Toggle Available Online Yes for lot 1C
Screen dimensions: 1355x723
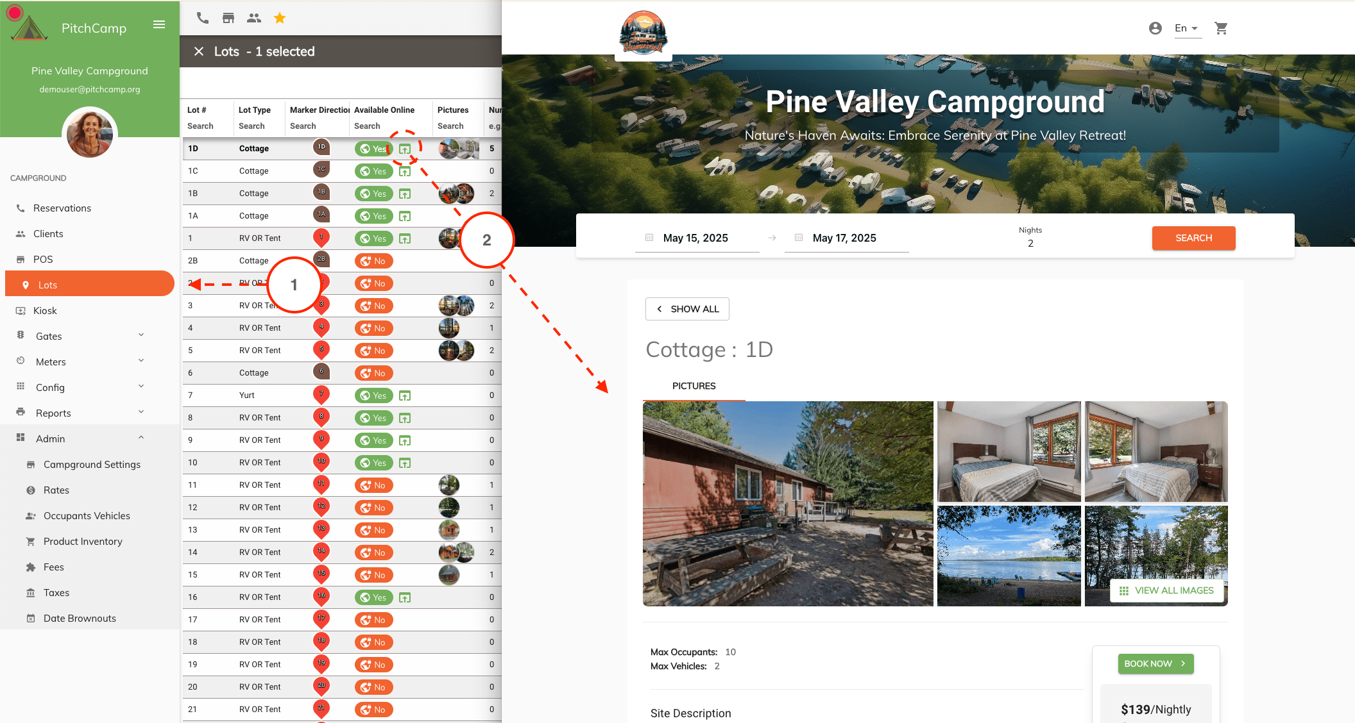(373, 171)
